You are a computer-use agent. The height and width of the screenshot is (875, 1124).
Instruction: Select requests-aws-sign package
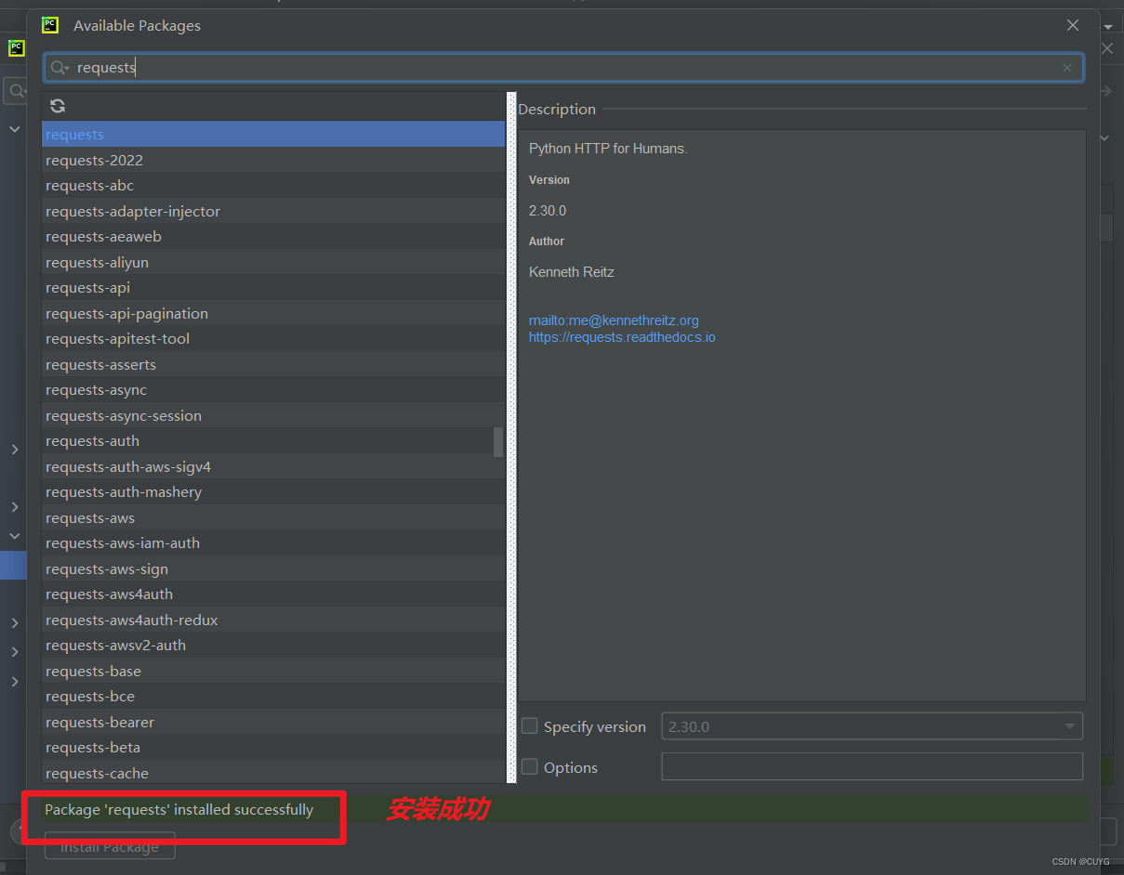click(x=273, y=568)
